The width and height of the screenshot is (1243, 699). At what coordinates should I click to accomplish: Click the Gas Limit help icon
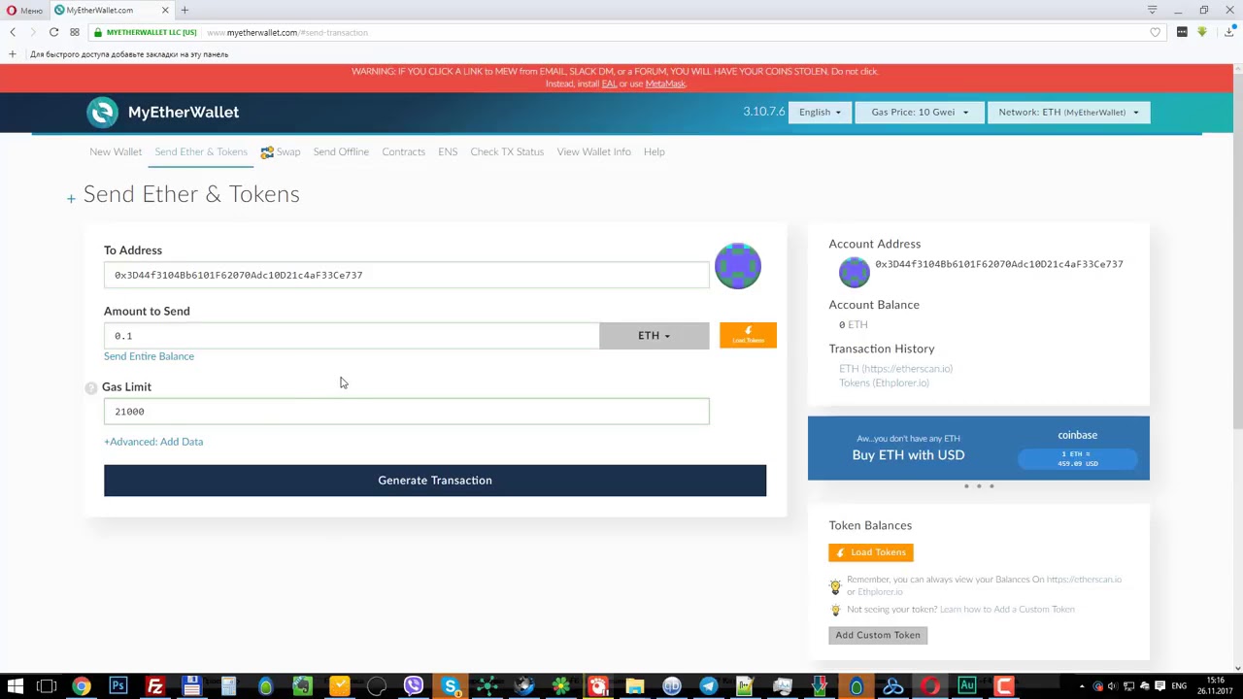(91, 387)
